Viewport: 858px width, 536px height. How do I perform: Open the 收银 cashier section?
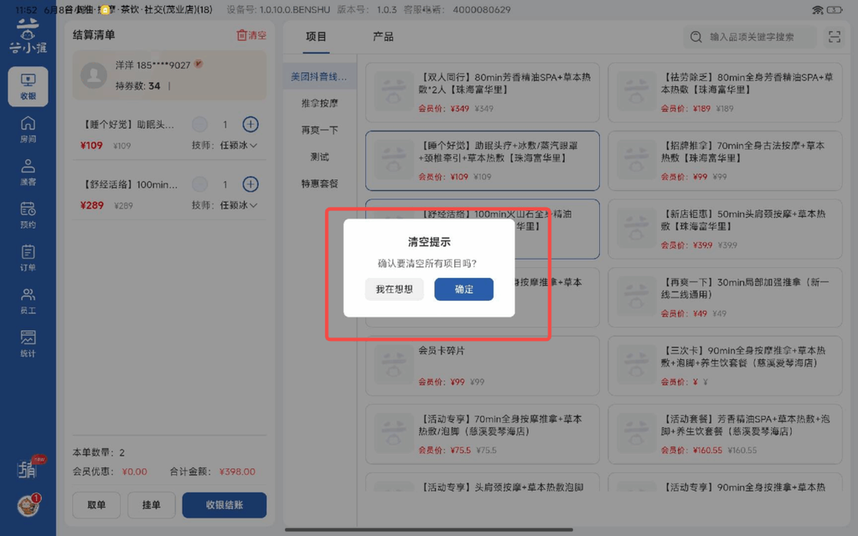click(x=28, y=86)
